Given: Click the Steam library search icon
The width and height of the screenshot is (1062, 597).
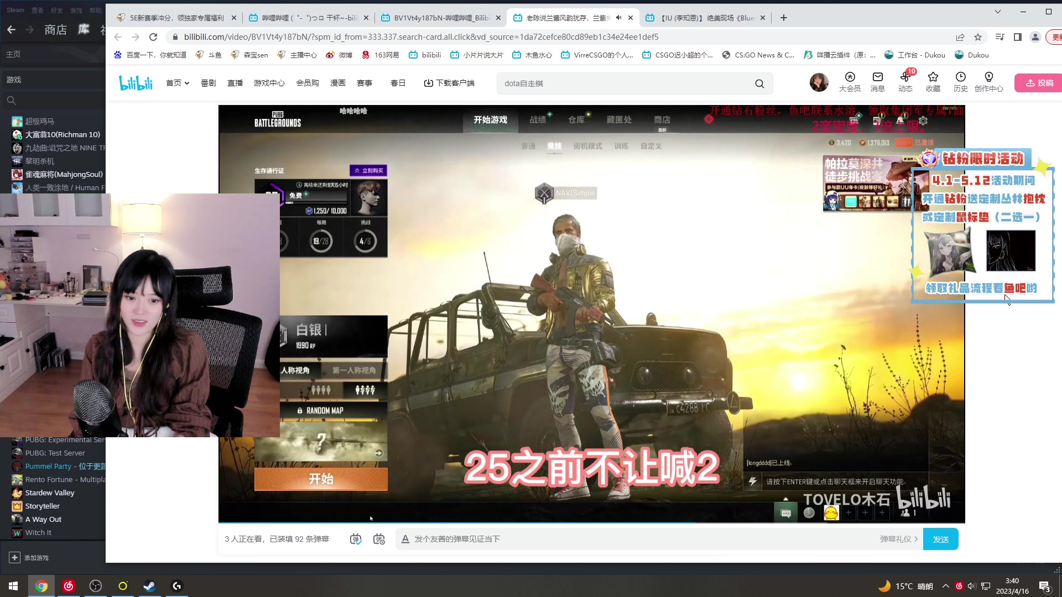Looking at the screenshot, I should 11,101.
